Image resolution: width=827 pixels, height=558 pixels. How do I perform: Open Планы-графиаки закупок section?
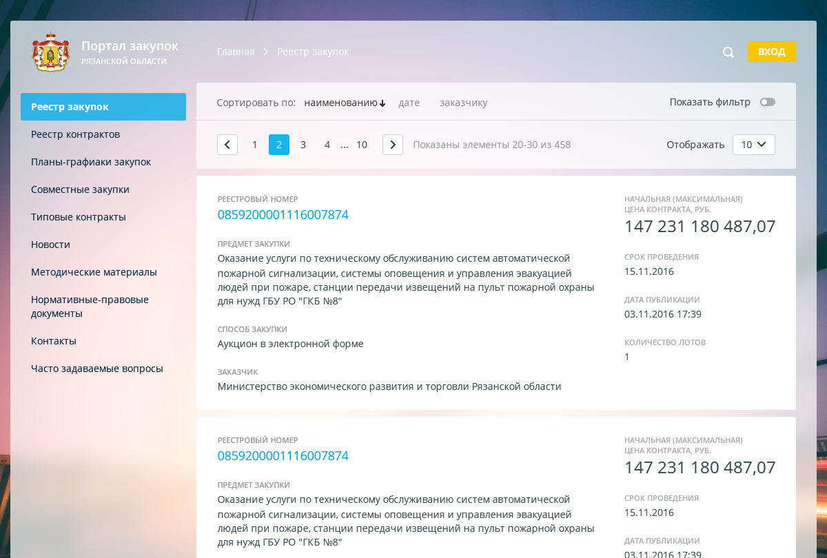point(91,162)
